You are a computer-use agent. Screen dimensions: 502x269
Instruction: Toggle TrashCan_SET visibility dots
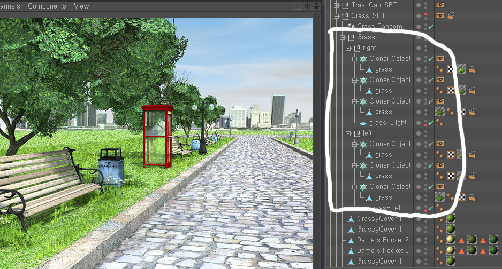[x=426, y=5]
